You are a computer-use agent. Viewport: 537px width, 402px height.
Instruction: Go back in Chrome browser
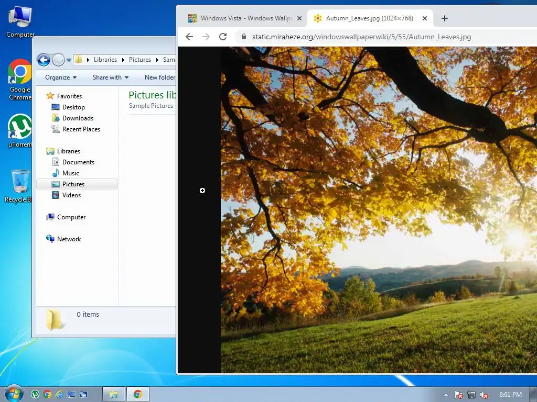[x=189, y=37]
